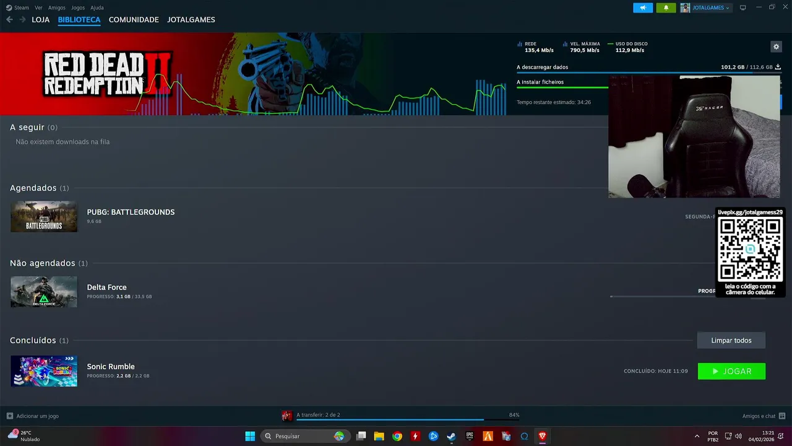Open Task View in the taskbar
792x446 pixels.
click(x=361, y=436)
